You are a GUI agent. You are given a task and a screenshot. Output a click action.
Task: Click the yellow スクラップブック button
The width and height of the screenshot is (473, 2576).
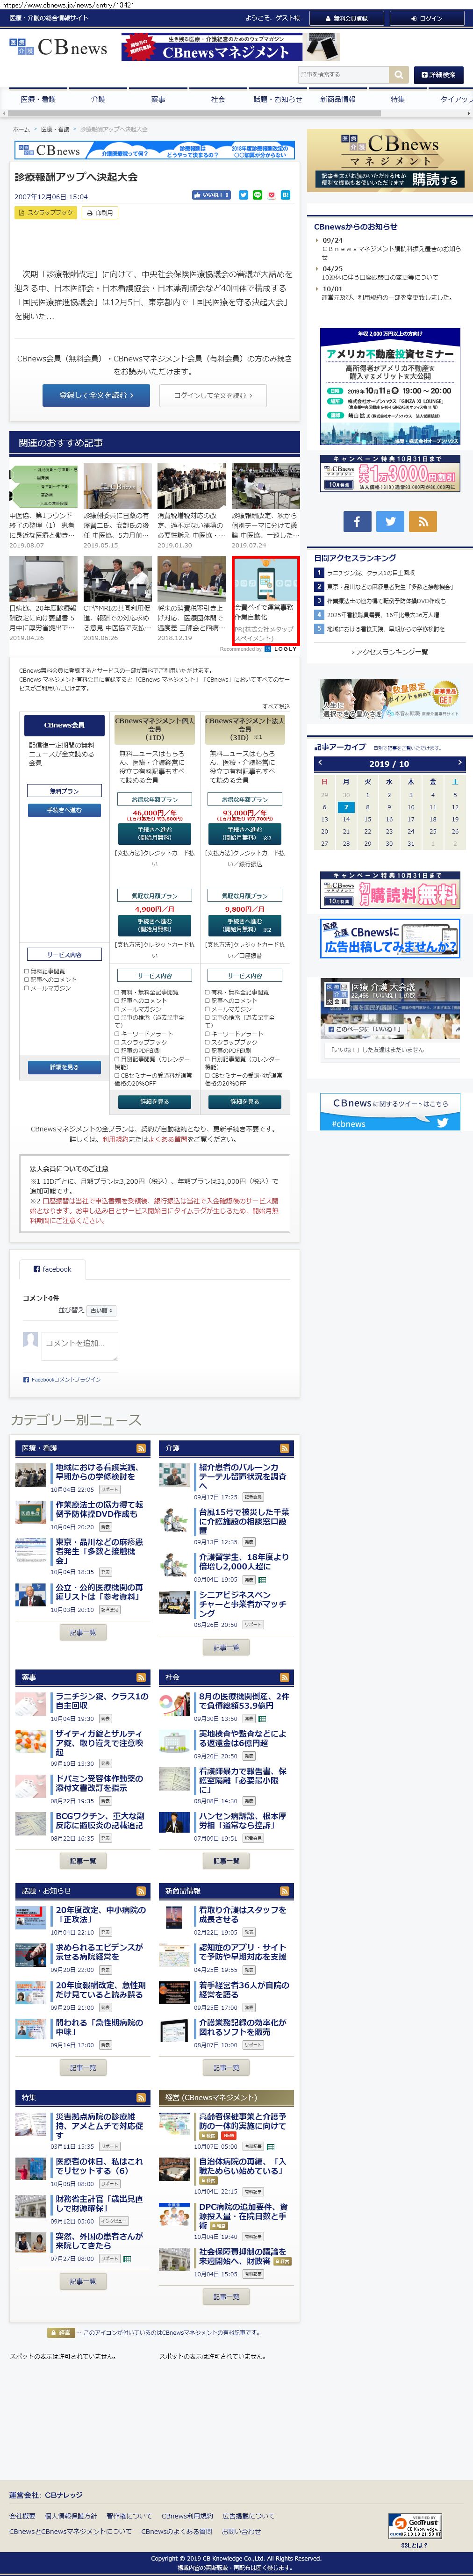pyautogui.click(x=46, y=213)
